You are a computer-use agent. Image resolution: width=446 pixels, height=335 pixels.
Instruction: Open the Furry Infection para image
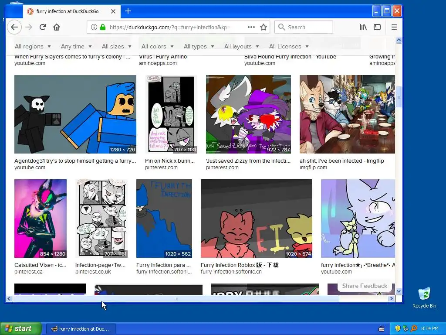tap(164, 219)
